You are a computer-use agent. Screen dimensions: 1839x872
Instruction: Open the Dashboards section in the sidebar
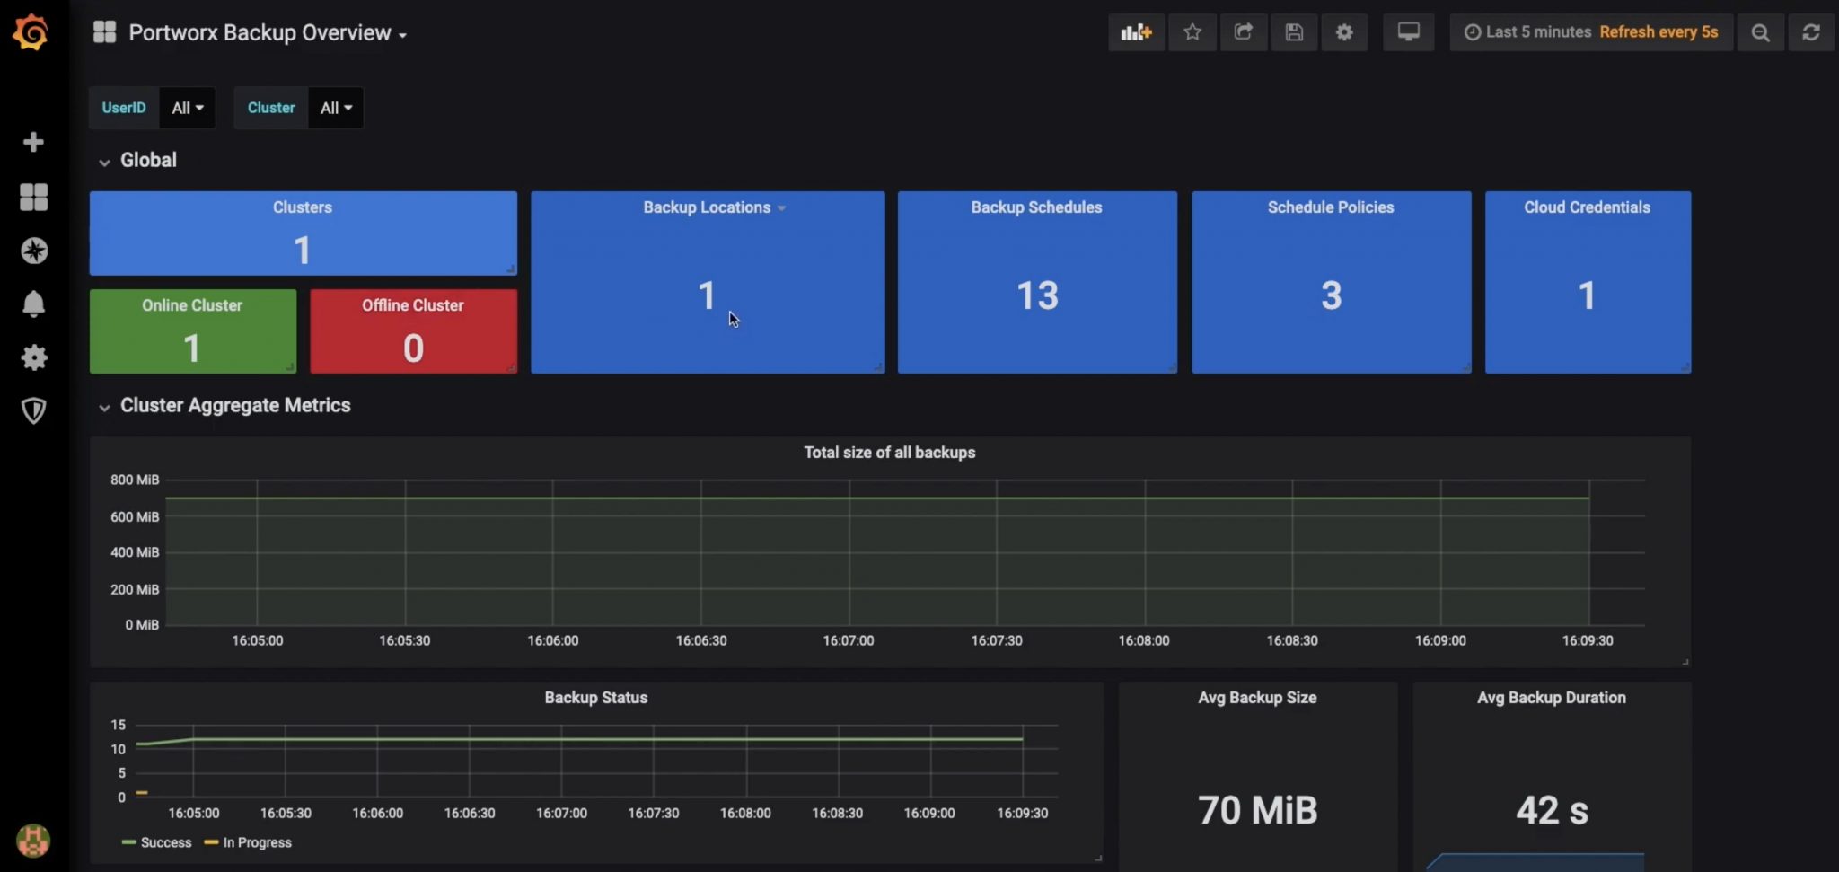33,197
